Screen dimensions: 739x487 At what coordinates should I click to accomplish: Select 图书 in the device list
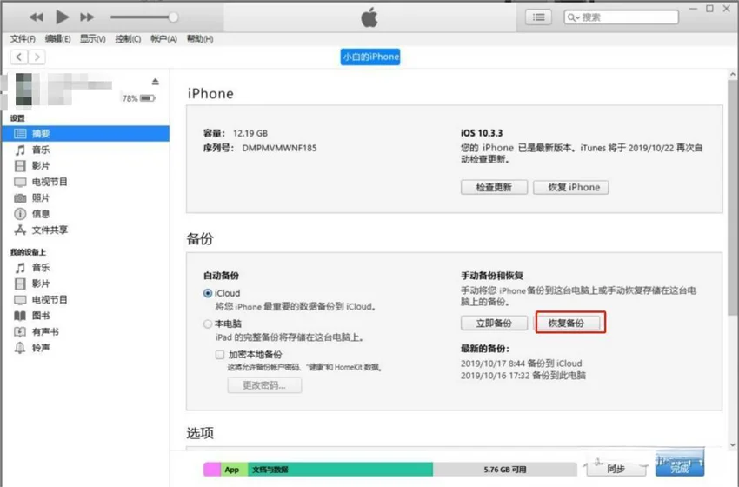tap(41, 315)
